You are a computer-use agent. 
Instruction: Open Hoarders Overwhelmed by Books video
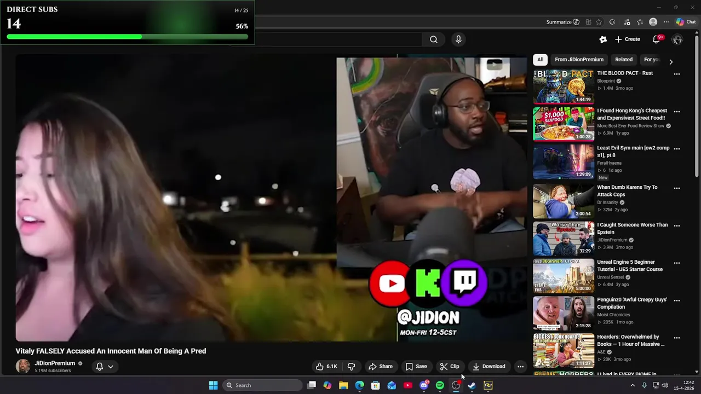point(631,340)
